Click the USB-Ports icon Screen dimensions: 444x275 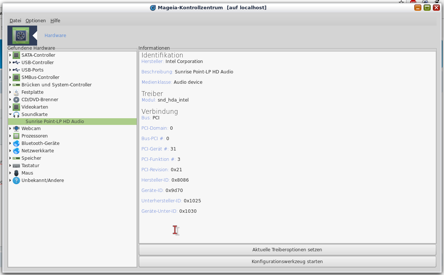(16, 70)
